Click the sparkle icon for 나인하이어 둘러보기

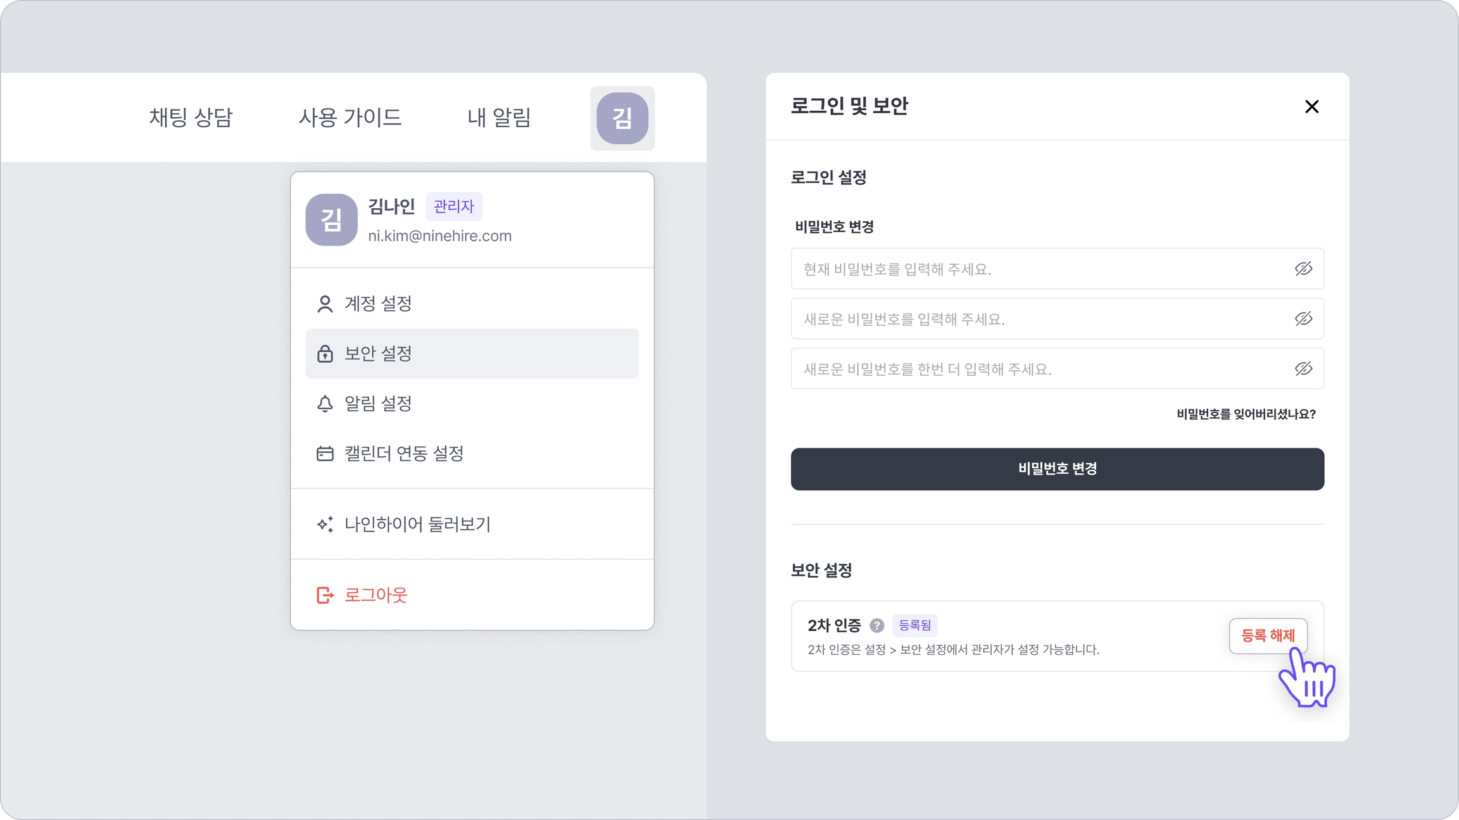pos(325,525)
